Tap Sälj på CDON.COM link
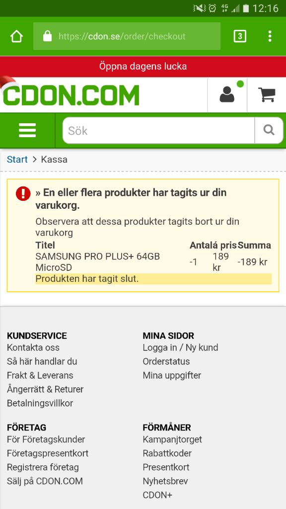The width and height of the screenshot is (286, 509). [45, 481]
